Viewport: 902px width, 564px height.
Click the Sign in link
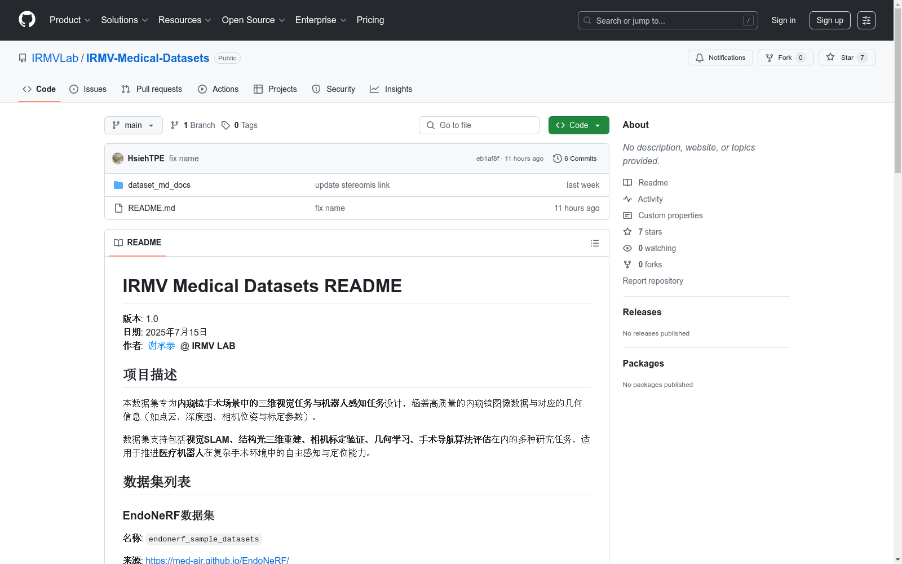[x=784, y=20]
